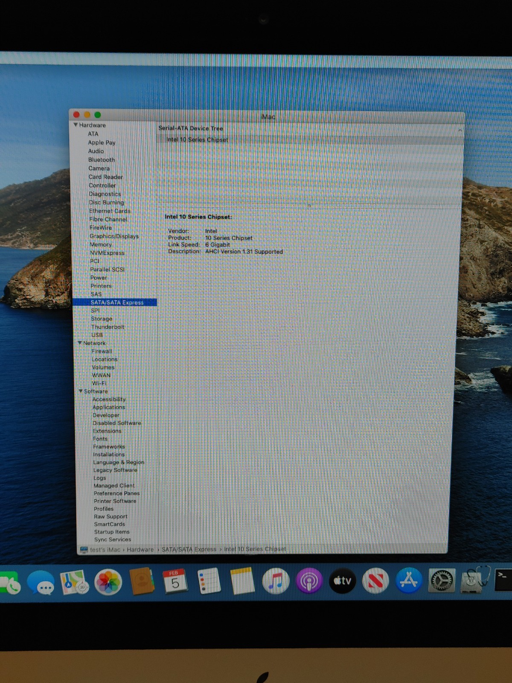
Task: Select Wi-Fi under Network
Action: [x=99, y=383]
